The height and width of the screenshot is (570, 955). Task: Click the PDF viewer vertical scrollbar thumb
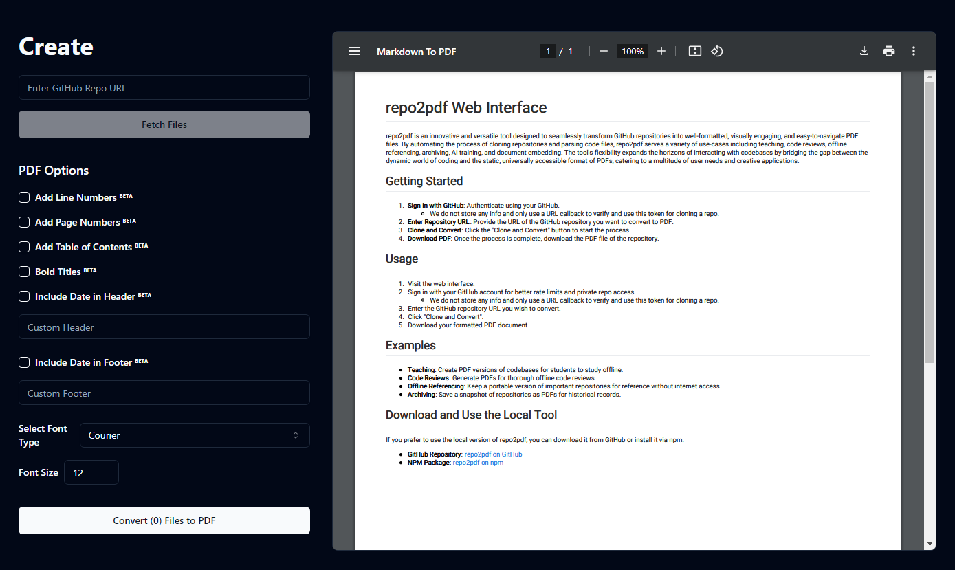(x=930, y=221)
